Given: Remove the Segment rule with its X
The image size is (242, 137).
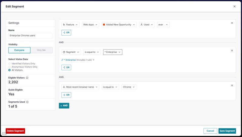Looking at the screenshot, I should (x=232, y=50).
